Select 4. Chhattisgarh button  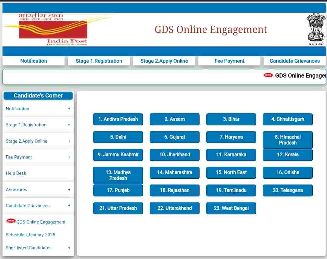288,119
